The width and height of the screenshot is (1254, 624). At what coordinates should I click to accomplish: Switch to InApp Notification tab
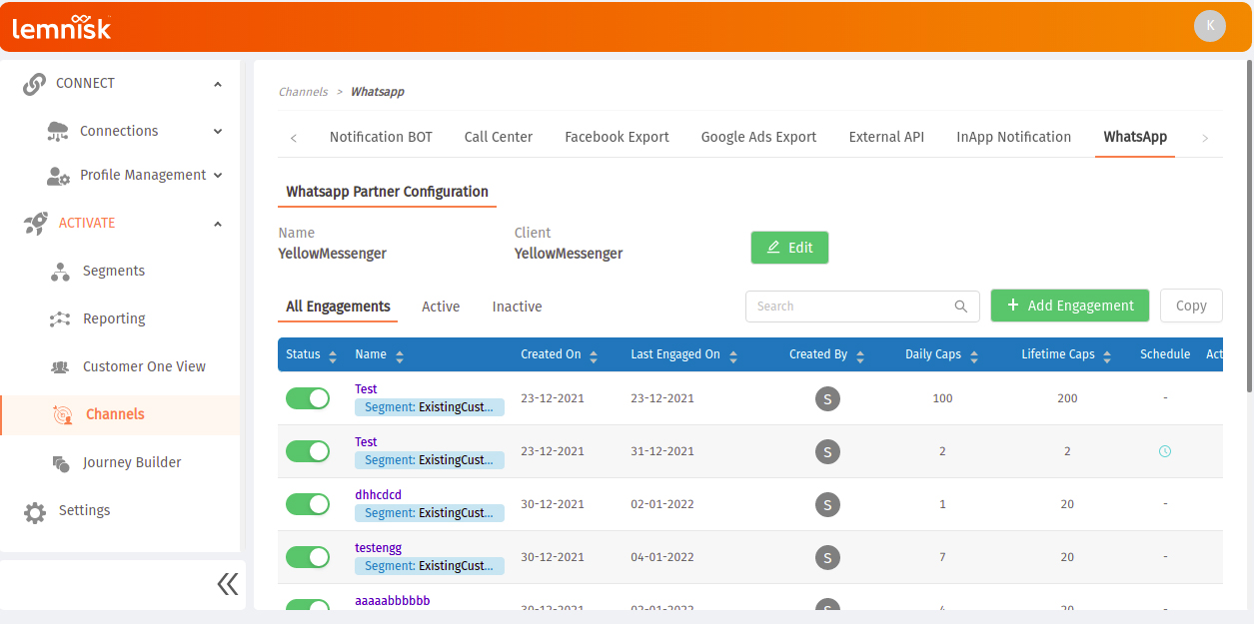1013,138
